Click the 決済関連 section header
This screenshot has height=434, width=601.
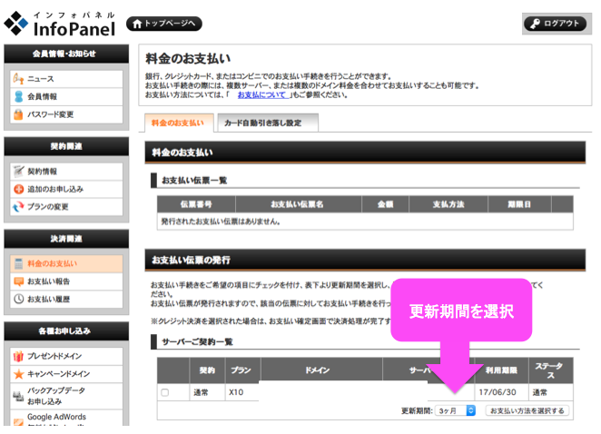click(66, 239)
